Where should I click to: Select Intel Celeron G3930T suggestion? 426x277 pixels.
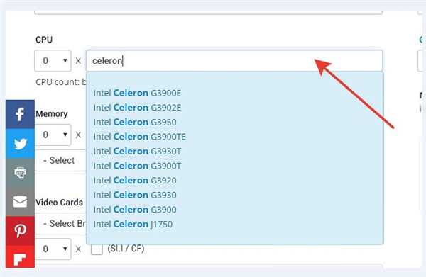[137, 151]
